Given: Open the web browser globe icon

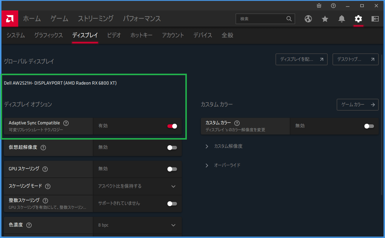Looking at the screenshot, I should click(x=308, y=19).
